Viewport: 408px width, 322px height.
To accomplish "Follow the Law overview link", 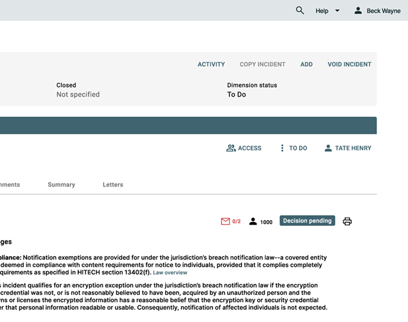I will click(x=170, y=273).
